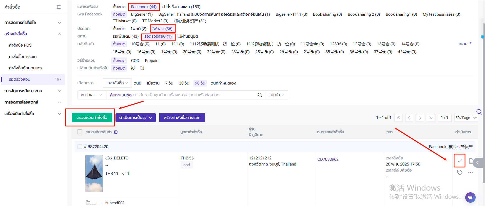The height and width of the screenshot is (206, 485).
Task: Go to the next page arrow
Action: coord(420,118)
